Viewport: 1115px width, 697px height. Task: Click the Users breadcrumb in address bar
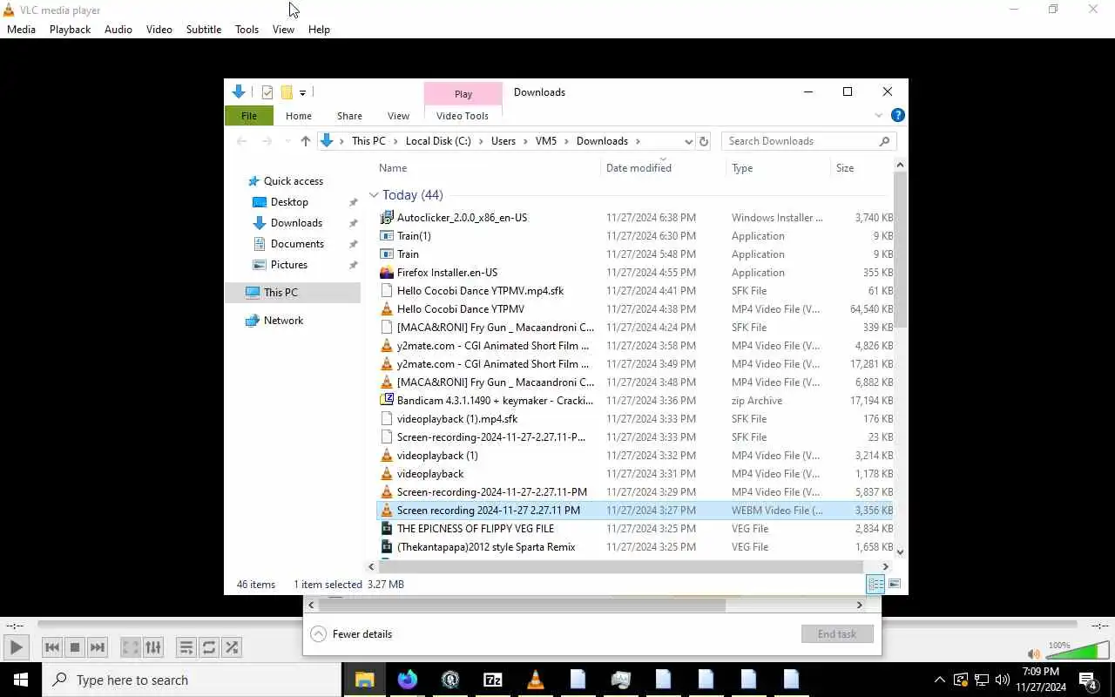point(503,141)
